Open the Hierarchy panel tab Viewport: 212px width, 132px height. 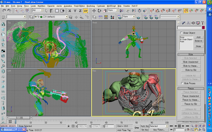point(188,23)
